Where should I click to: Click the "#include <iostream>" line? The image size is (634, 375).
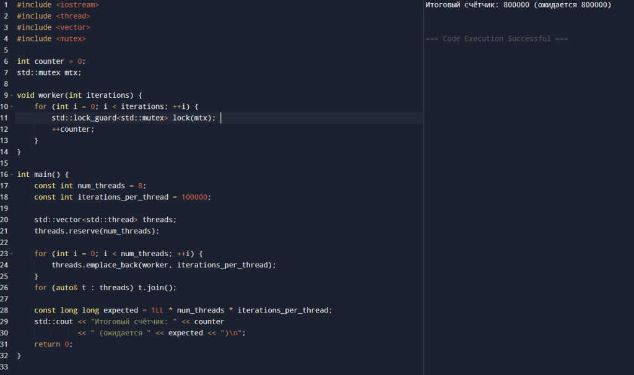(x=57, y=5)
